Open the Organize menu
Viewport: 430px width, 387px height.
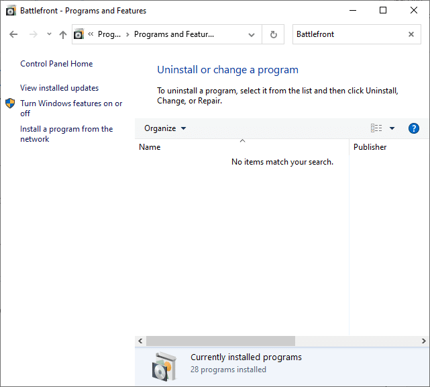point(165,128)
